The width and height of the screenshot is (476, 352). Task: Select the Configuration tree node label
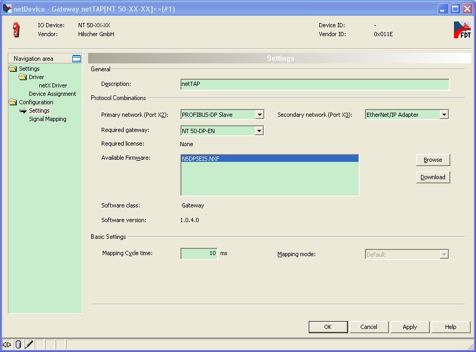(x=36, y=102)
